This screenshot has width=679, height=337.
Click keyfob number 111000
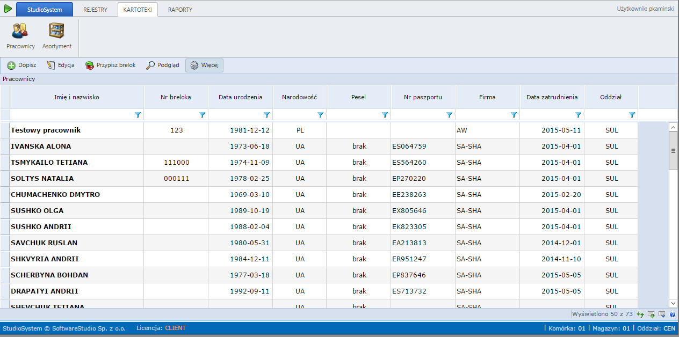tap(177, 163)
